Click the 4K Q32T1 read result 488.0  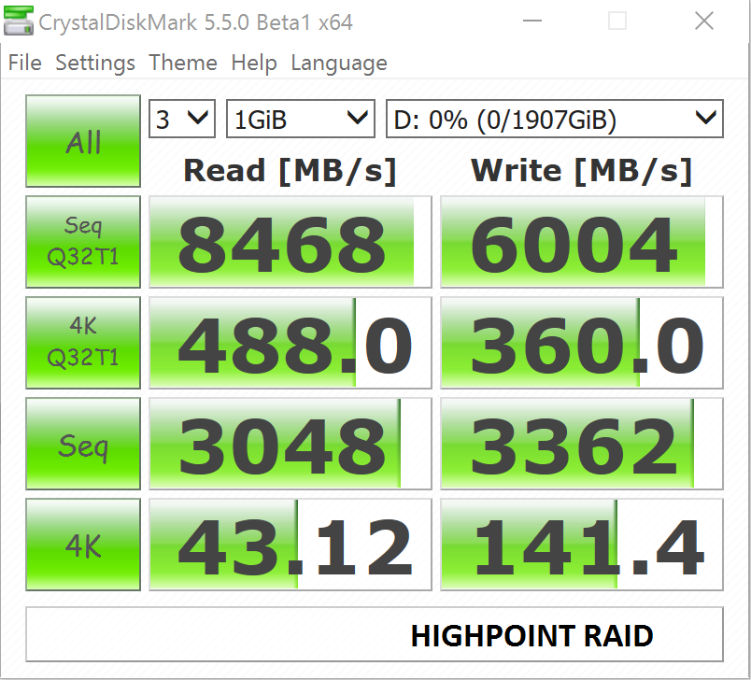coord(290,343)
